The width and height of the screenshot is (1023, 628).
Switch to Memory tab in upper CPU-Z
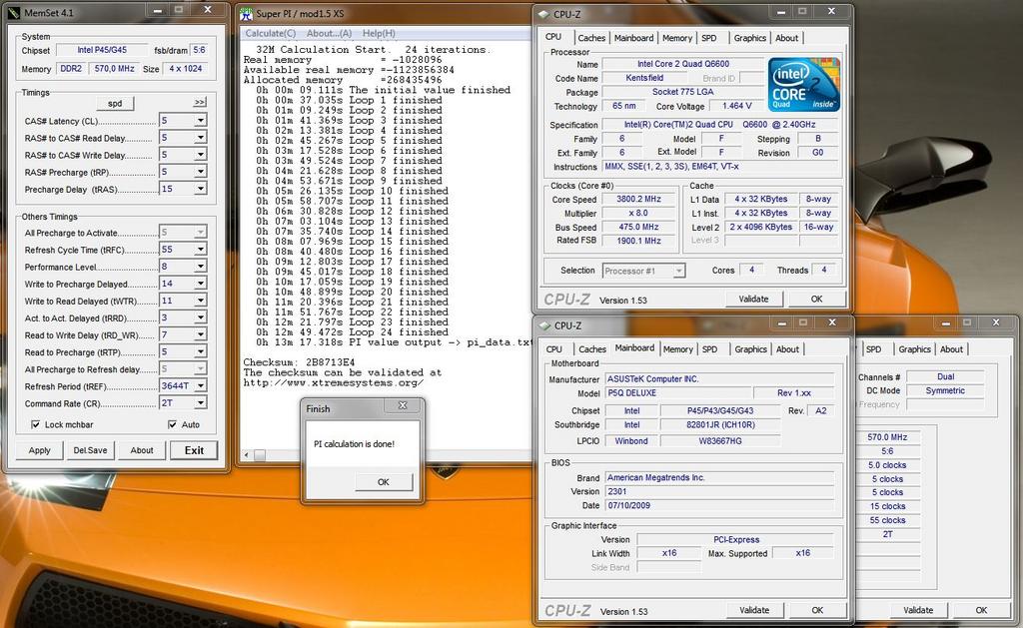pyautogui.click(x=677, y=38)
